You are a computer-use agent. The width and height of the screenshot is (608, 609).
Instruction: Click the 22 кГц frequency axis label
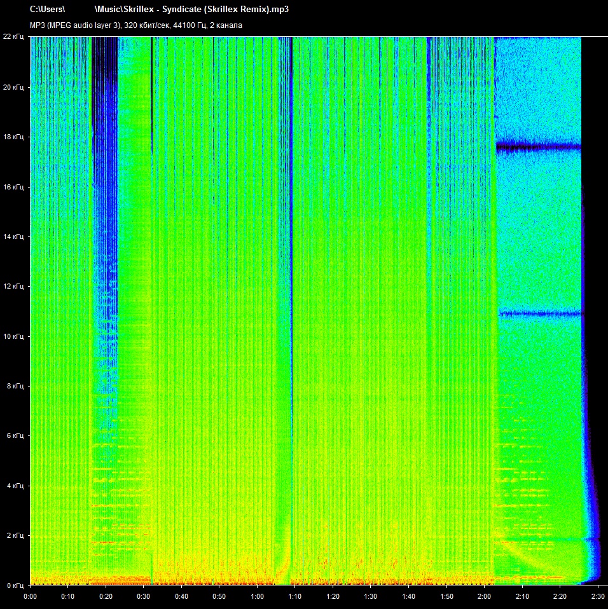(x=13, y=36)
